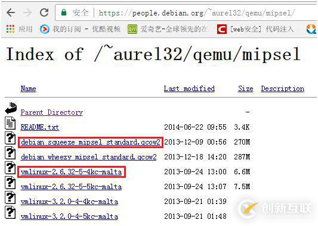Screen dimensions: 318x226
Task: Sort listing by the Name column link
Action: point(29,89)
